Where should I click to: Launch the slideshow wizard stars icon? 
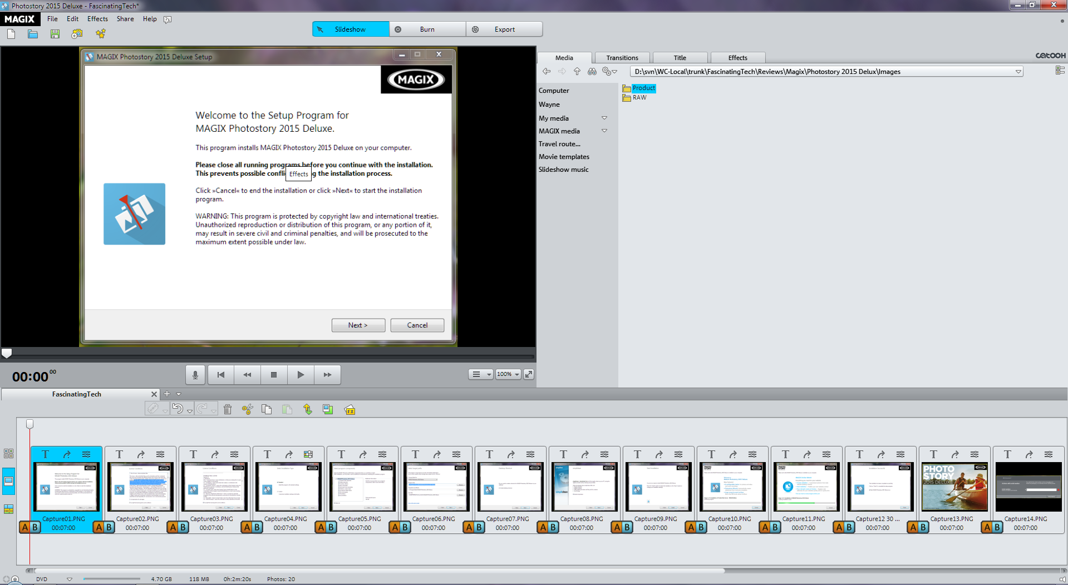(100, 34)
